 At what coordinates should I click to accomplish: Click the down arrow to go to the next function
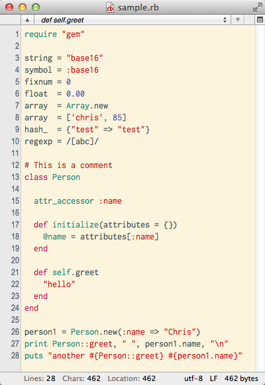[238, 20]
